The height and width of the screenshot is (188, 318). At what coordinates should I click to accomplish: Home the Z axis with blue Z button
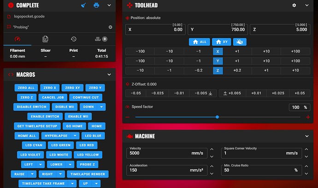click(218, 70)
